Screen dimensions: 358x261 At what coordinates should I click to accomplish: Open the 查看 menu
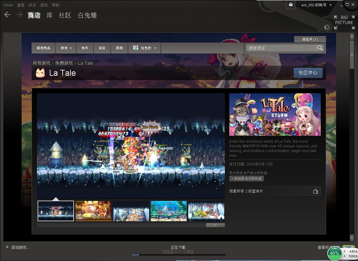(21, 5)
